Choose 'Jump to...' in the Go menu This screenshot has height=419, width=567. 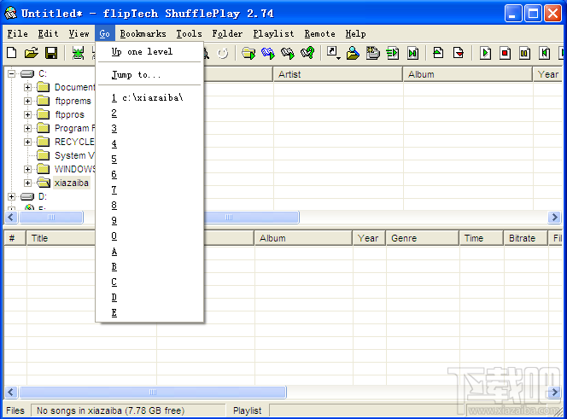tap(149, 75)
